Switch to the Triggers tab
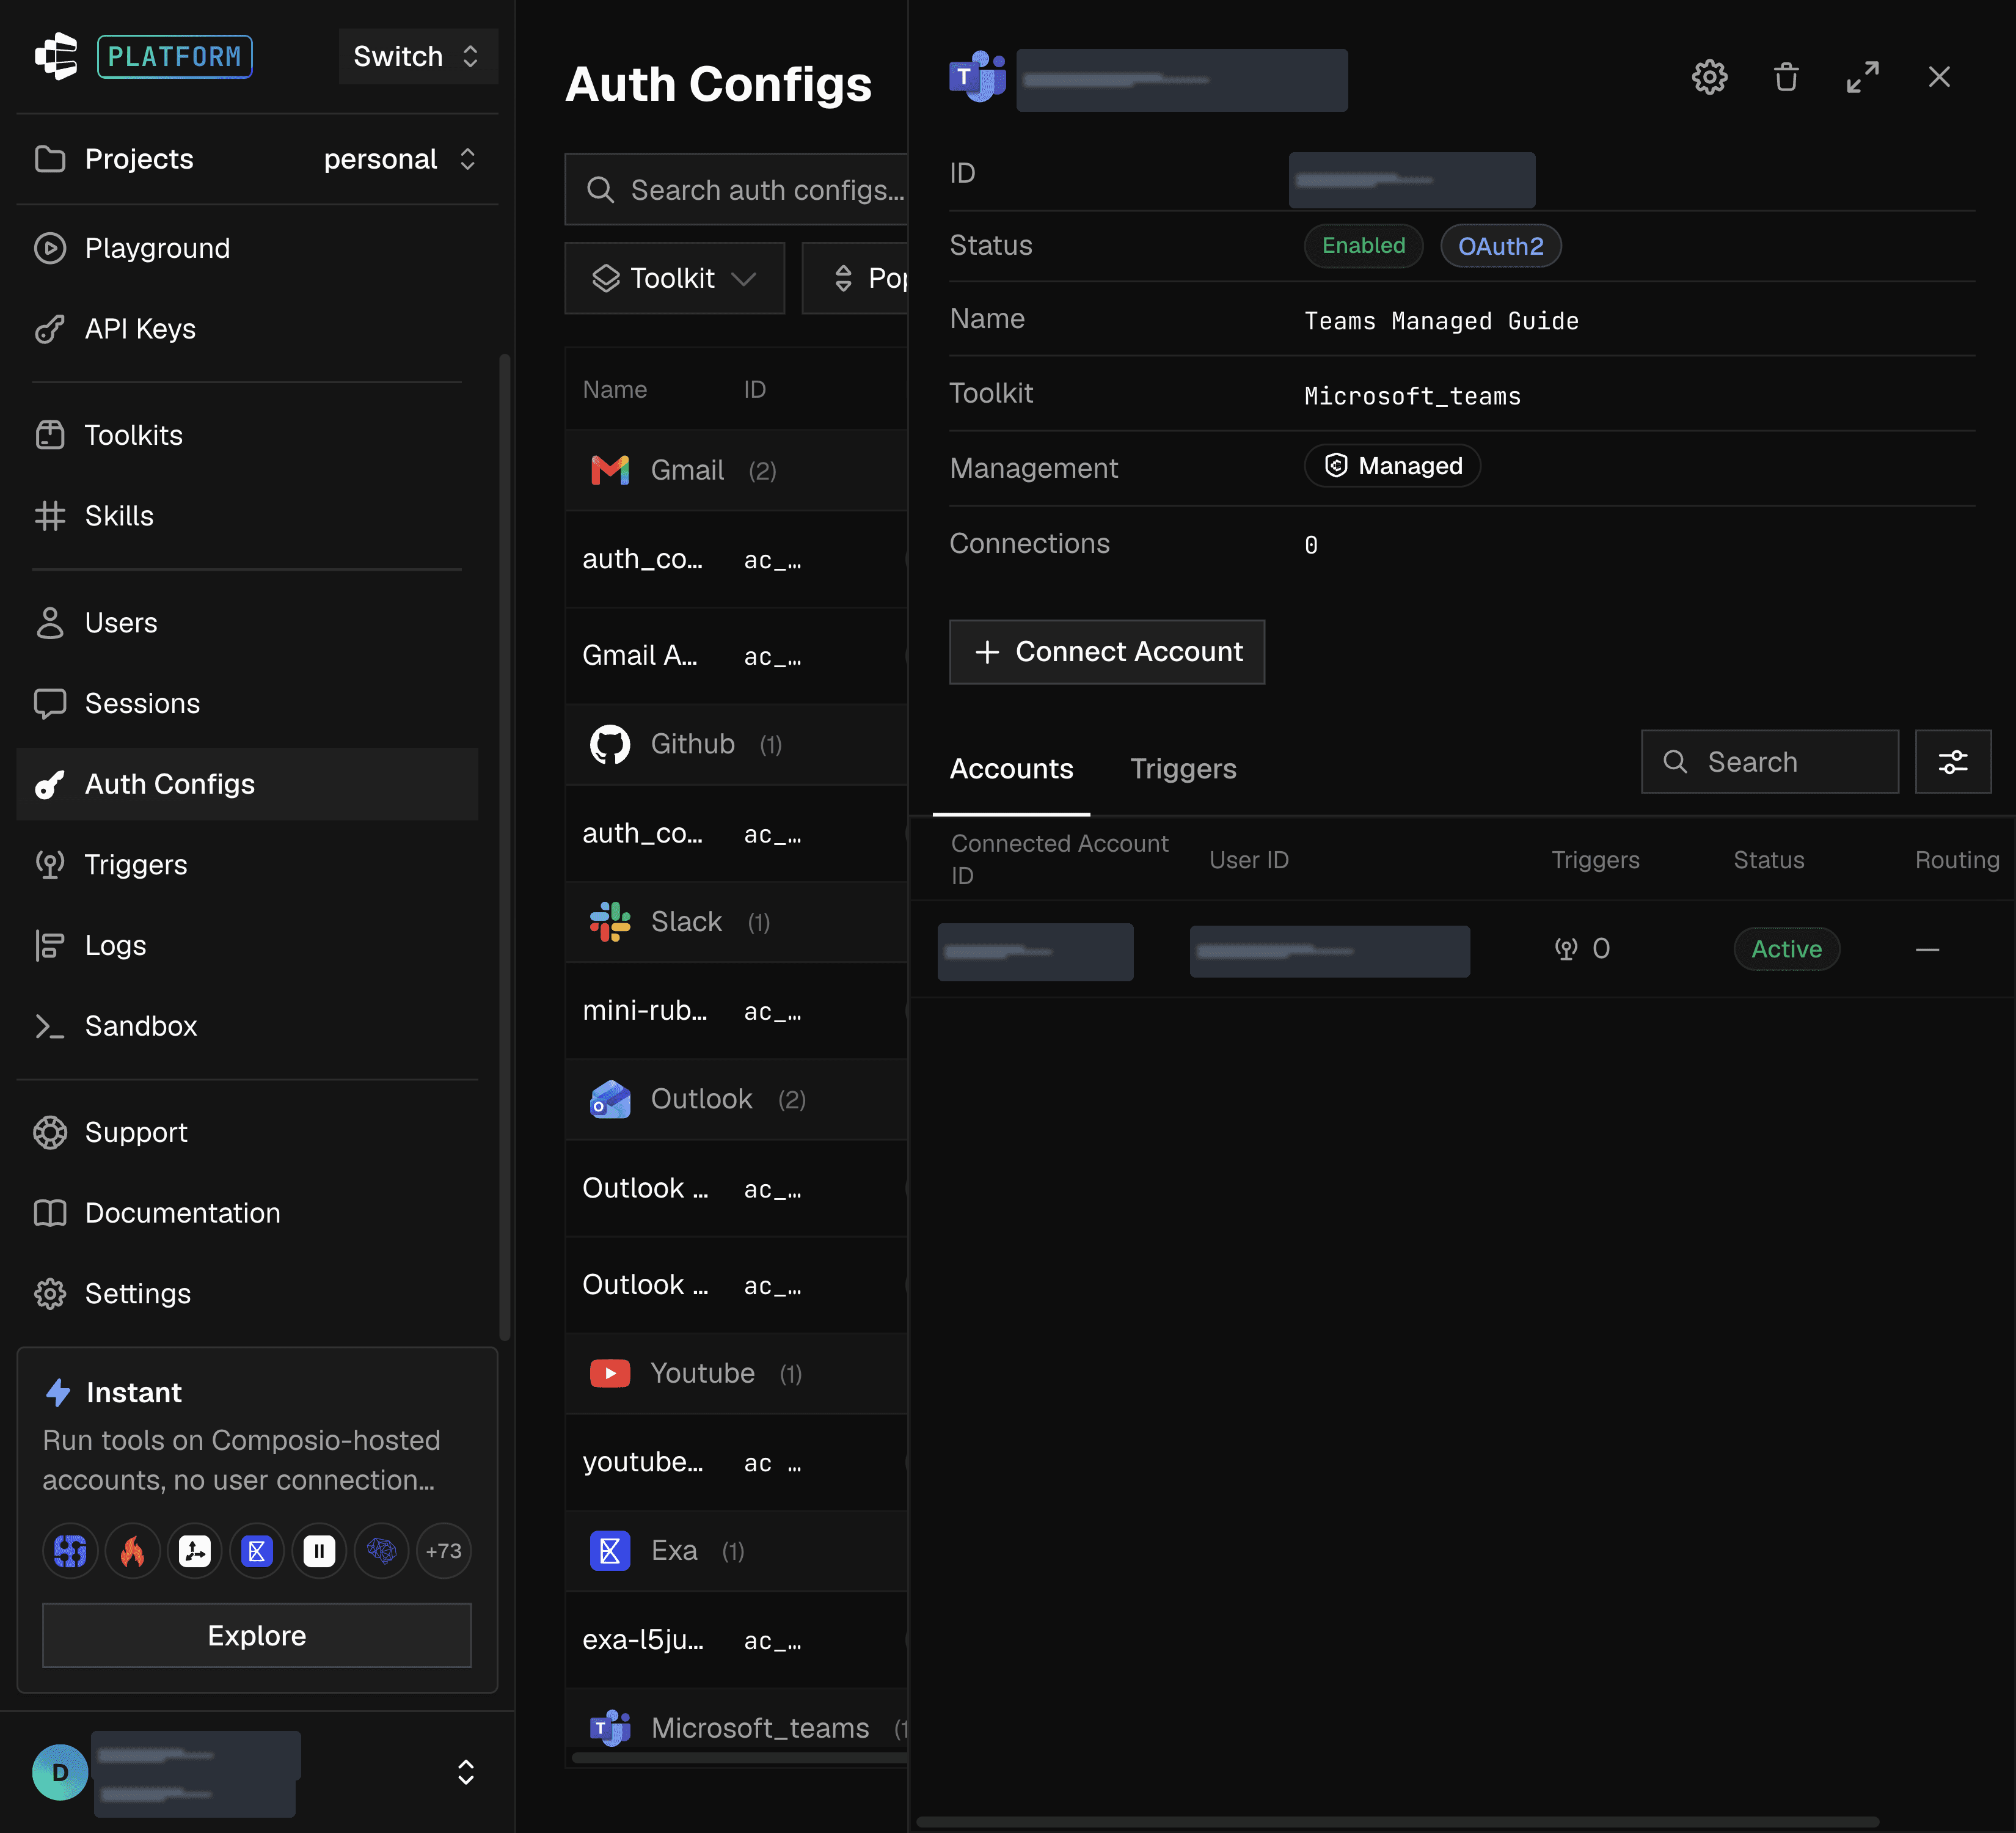2016x1833 pixels. [x=1183, y=768]
